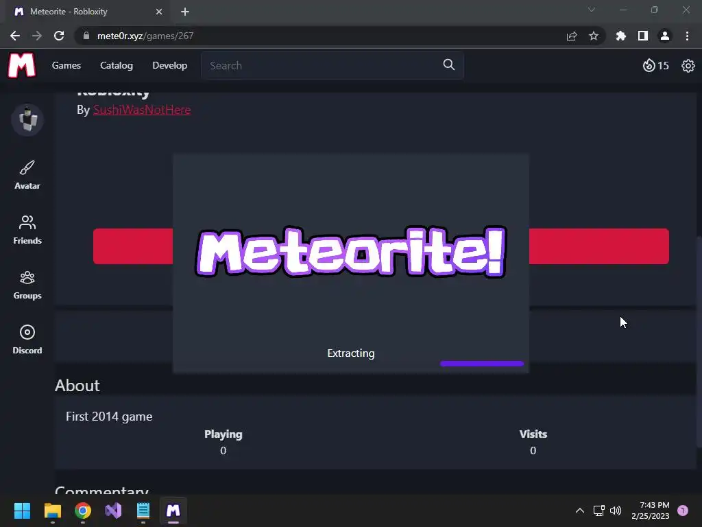Open Visual Studio from taskbar
Viewport: 702px width, 527px height.
coord(113,511)
